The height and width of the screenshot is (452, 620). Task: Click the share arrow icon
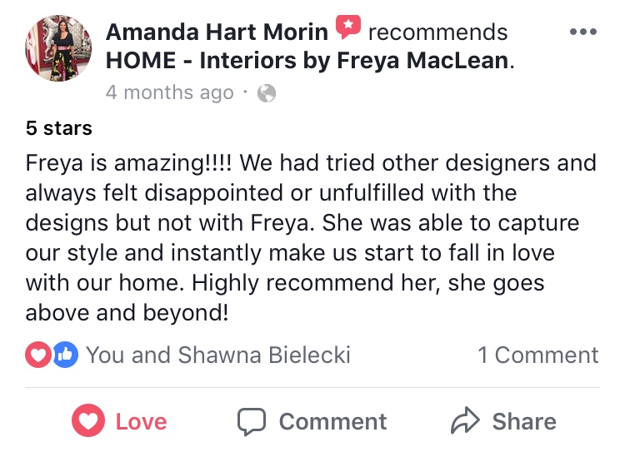(x=465, y=420)
